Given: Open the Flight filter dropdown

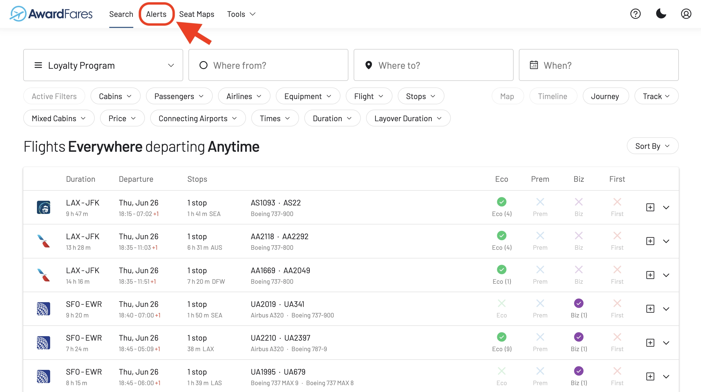Looking at the screenshot, I should pyautogui.click(x=369, y=96).
